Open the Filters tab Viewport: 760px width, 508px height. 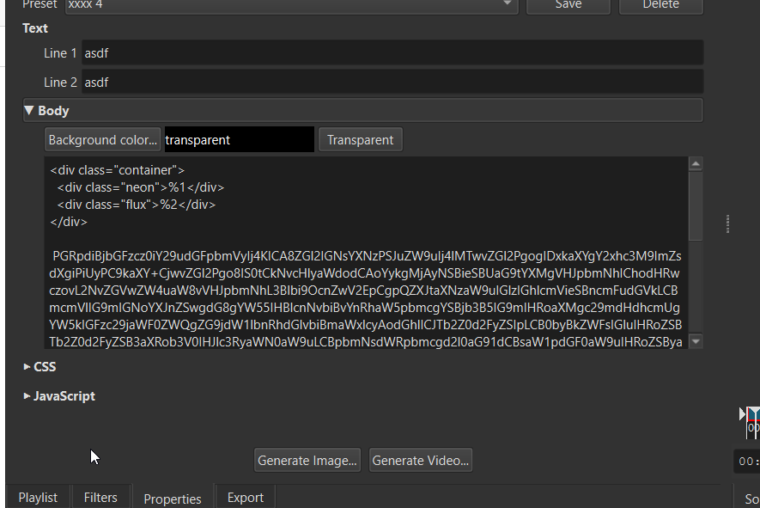click(100, 498)
